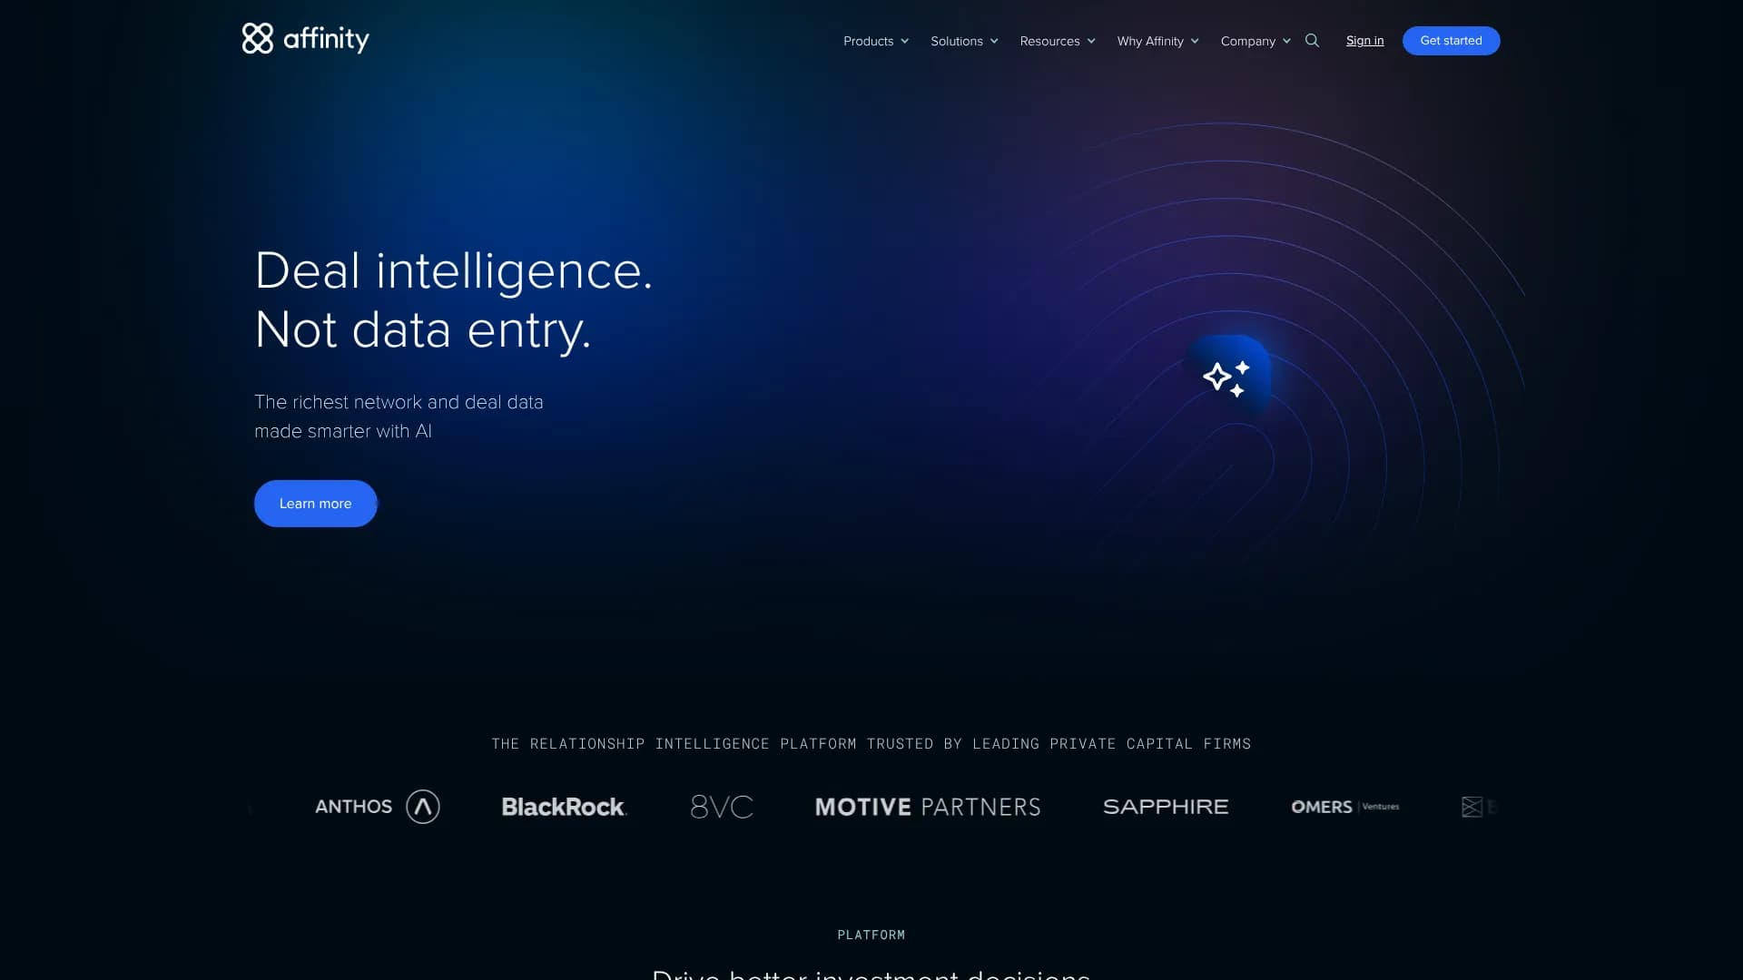Click the PLATFORM section label
The height and width of the screenshot is (980, 1743).
point(871,935)
